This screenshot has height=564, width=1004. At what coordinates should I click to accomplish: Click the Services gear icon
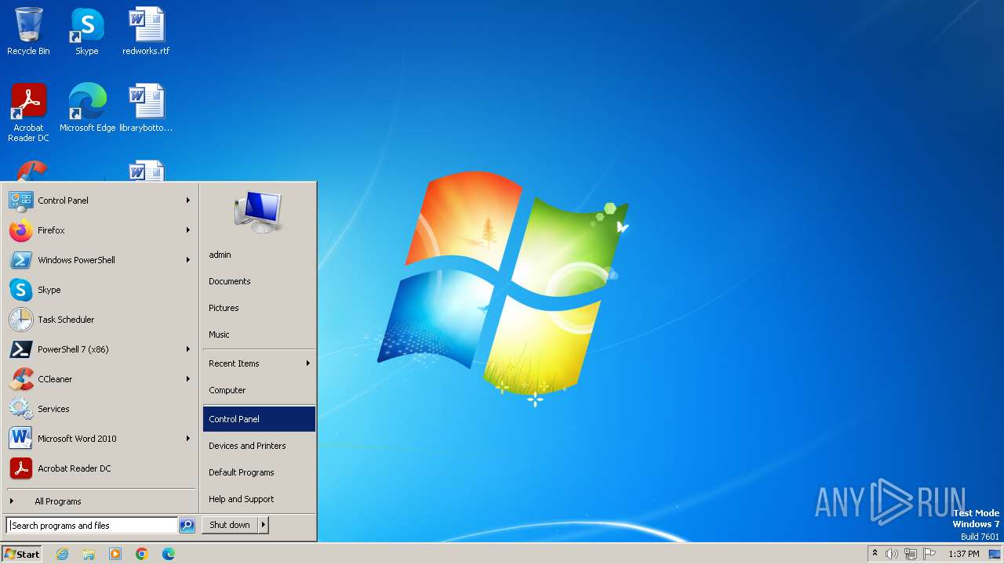coord(20,409)
